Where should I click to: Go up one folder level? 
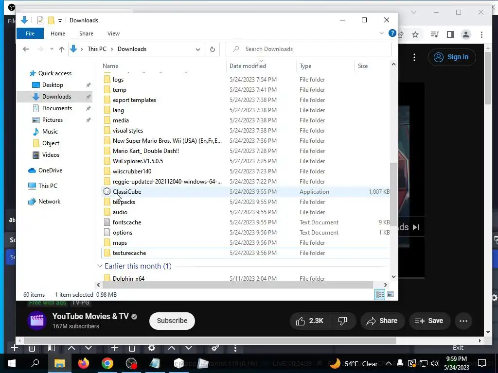point(62,49)
